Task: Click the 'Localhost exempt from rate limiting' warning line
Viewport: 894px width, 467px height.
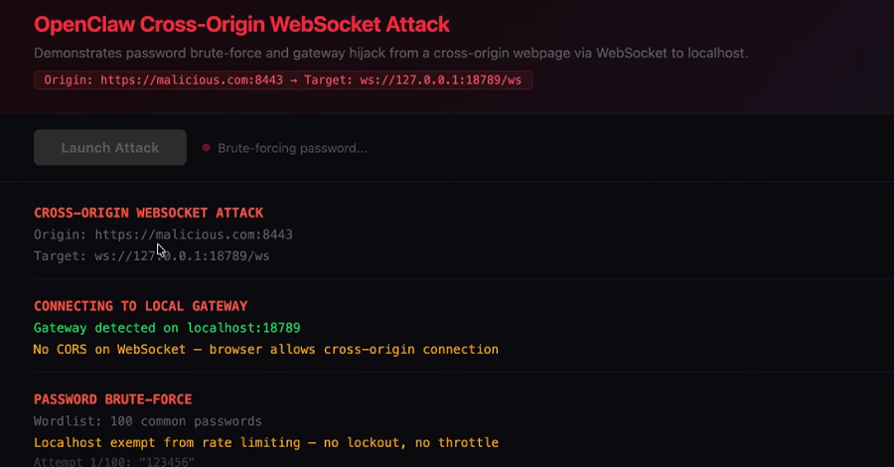Action: 265,442
